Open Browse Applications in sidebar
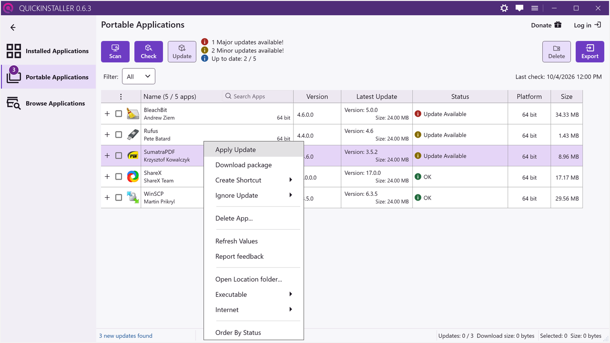 click(48, 103)
